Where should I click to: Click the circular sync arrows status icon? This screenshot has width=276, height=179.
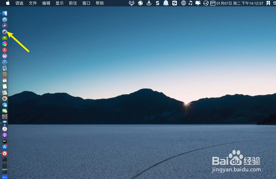point(140,3)
